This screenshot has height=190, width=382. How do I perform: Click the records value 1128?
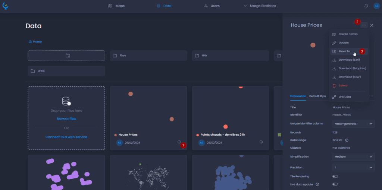[x=335, y=133]
